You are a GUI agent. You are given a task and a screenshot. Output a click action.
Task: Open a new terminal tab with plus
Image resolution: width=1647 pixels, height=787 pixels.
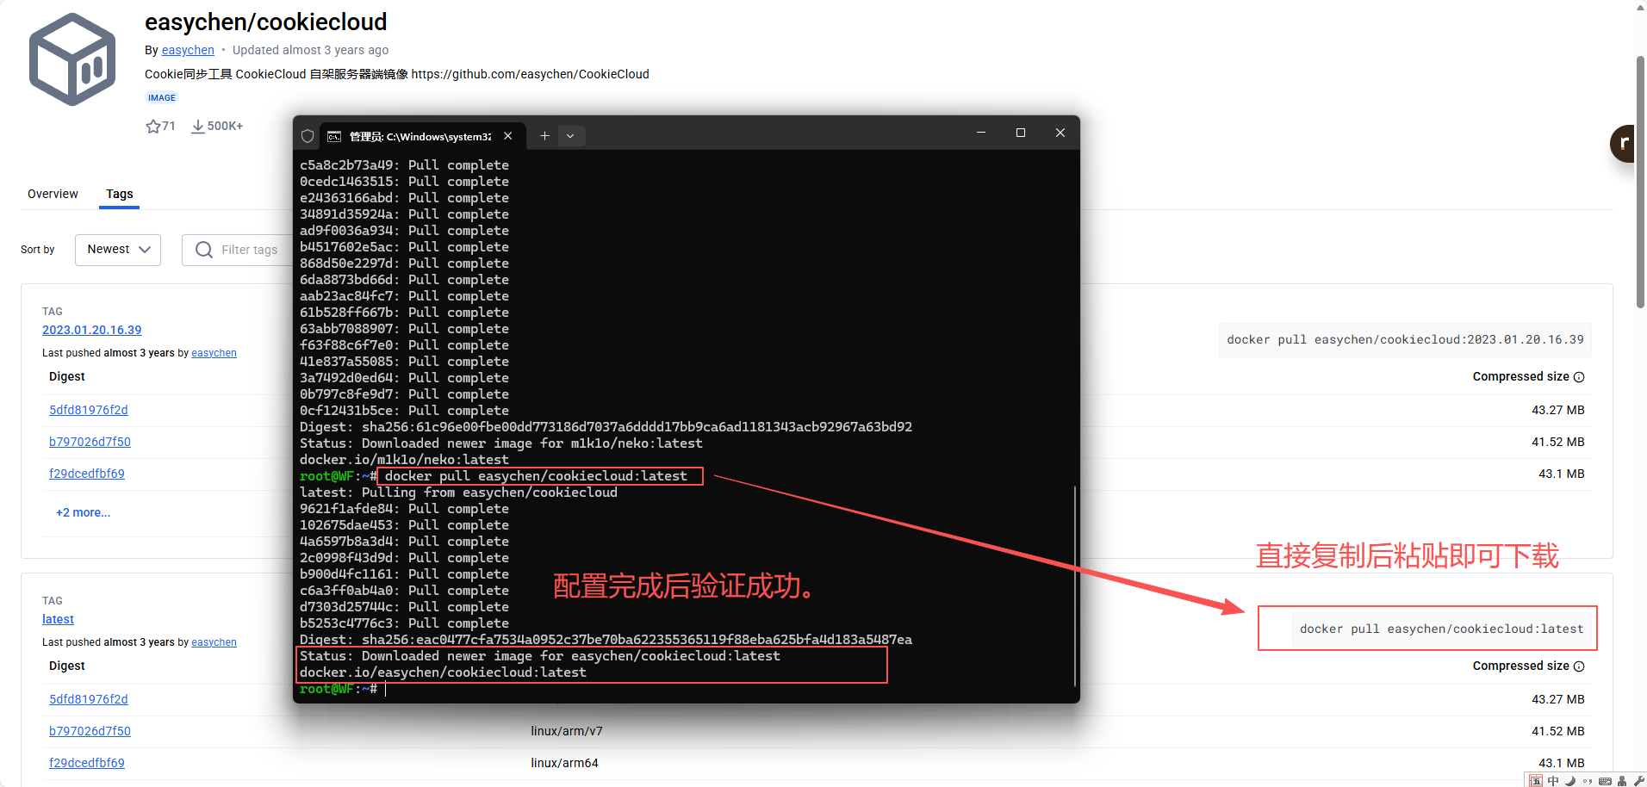click(544, 136)
